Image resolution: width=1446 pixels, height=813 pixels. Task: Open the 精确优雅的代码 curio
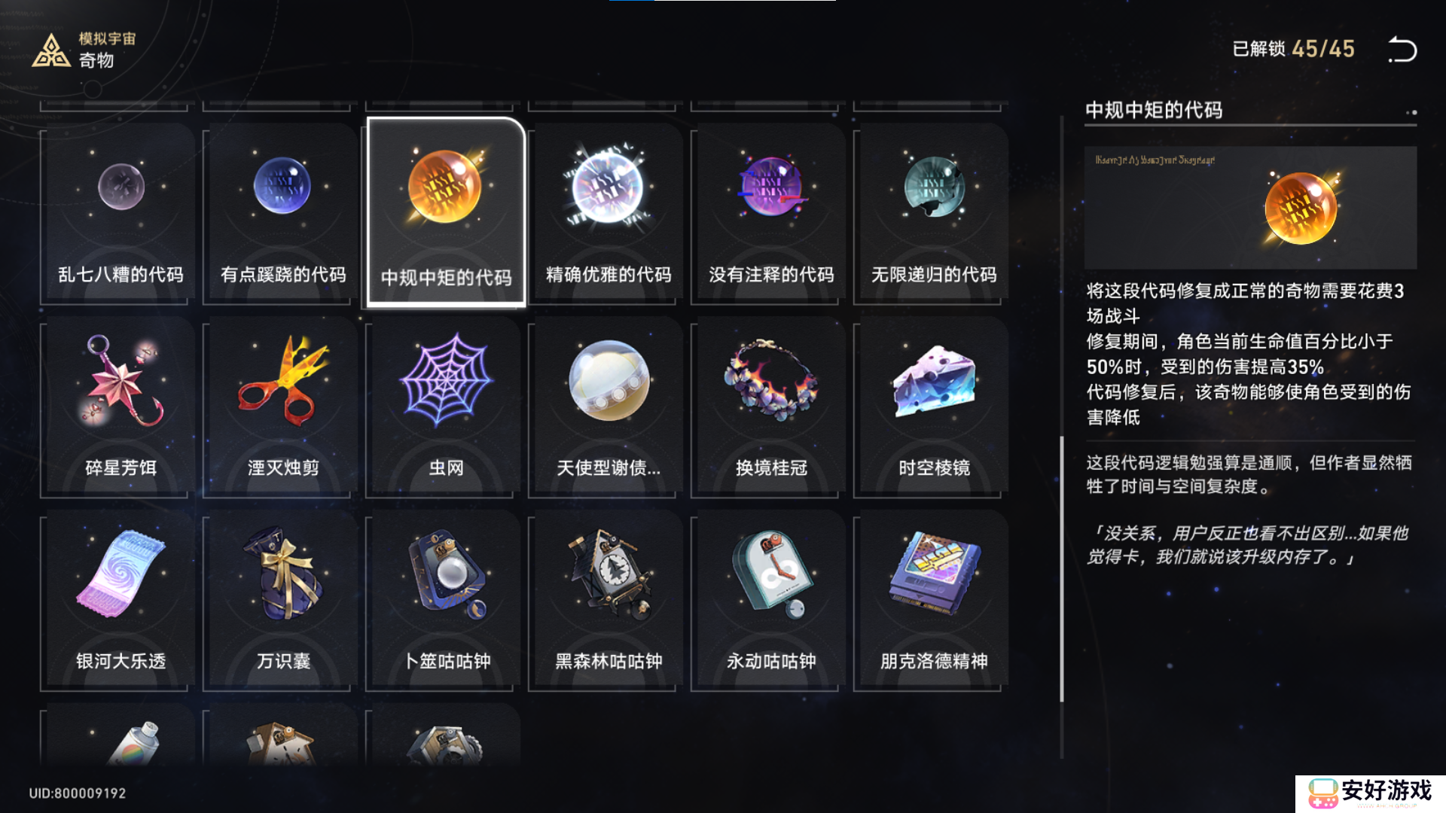pos(609,214)
